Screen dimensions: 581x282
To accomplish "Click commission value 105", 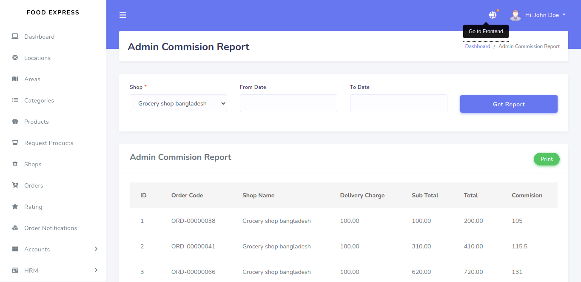I will [x=517, y=221].
